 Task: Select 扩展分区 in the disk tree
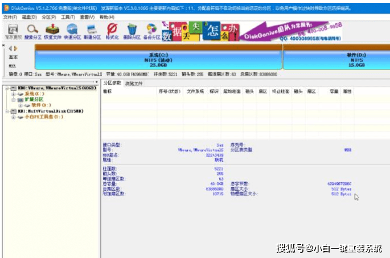coord(34,100)
